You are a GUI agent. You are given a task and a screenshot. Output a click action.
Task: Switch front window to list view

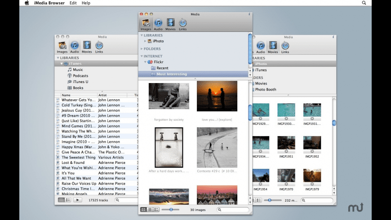click(x=150, y=210)
